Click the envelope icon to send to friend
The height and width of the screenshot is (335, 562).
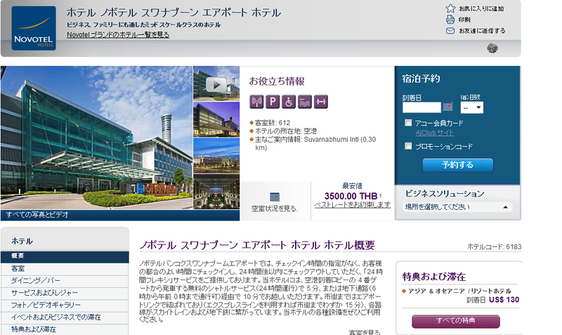point(450,31)
